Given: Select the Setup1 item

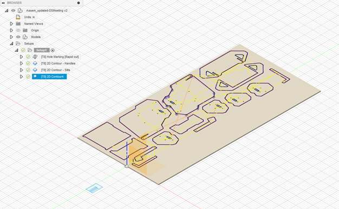Looking at the screenshot, I should [x=42, y=50].
